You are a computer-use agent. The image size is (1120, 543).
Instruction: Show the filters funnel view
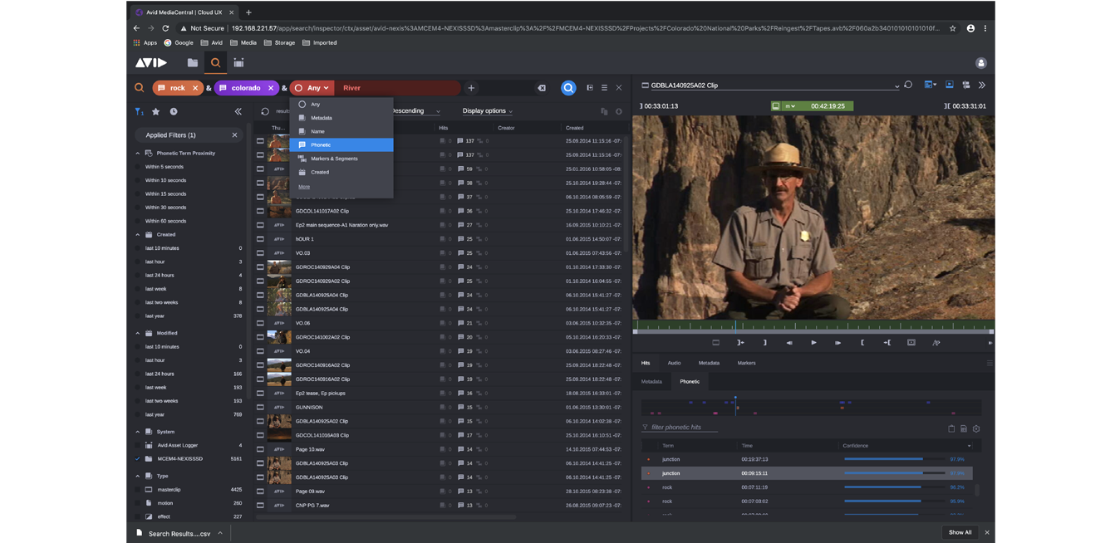click(139, 111)
